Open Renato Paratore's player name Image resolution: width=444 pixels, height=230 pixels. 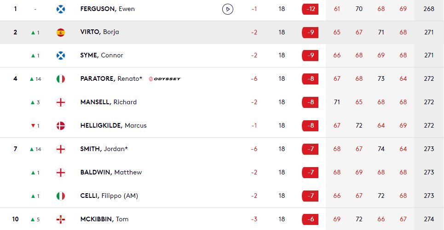[x=110, y=79]
